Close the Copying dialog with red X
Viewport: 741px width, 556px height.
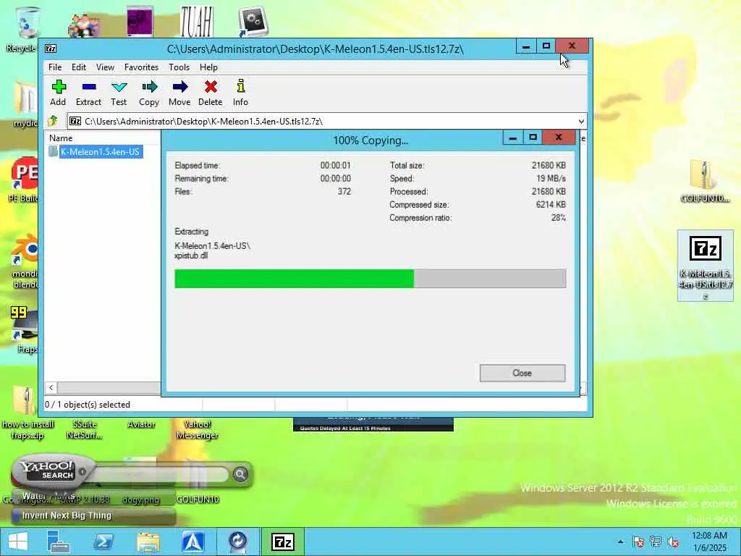559,138
